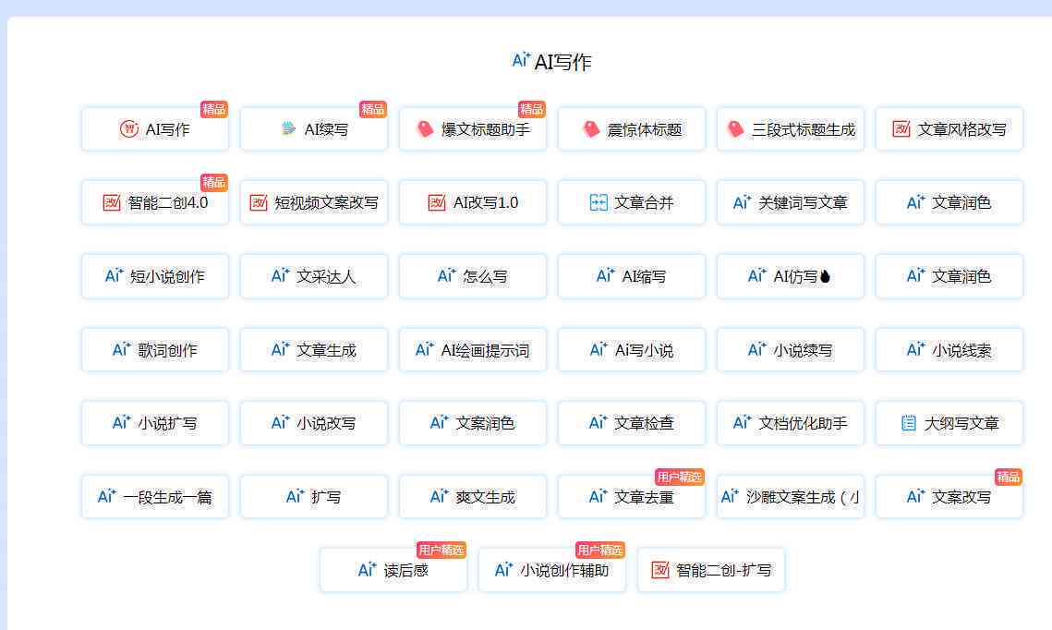Click the Ai icon beside 关键词写文章
This screenshot has height=630, width=1052.
[x=742, y=202]
